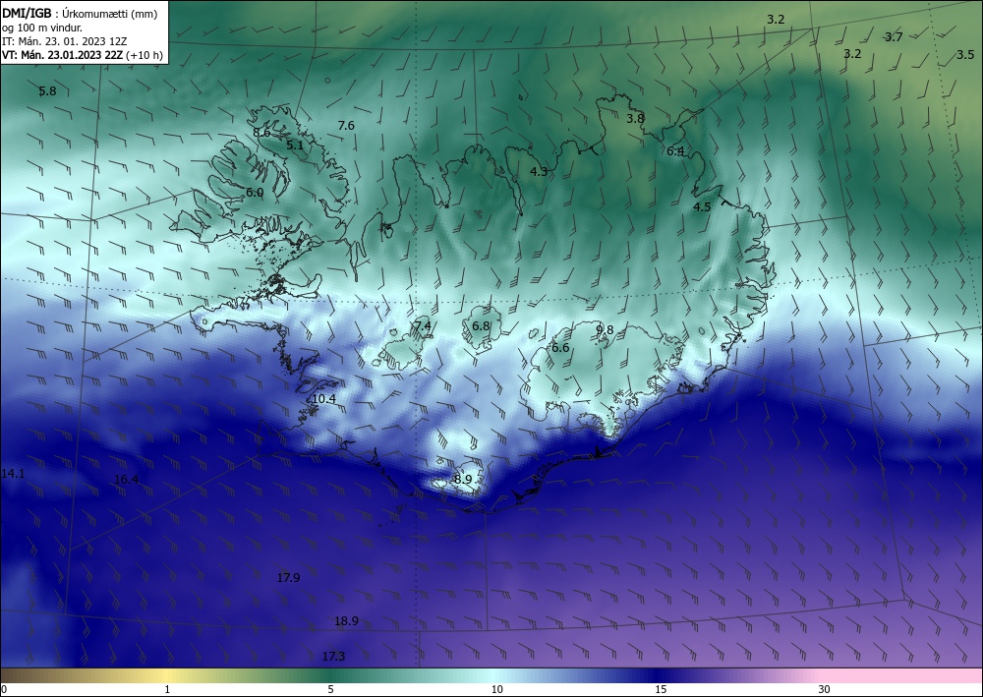Image resolution: width=983 pixels, height=697 pixels.
Task: Click the 5 tick on the colour scale
Action: 330,689
